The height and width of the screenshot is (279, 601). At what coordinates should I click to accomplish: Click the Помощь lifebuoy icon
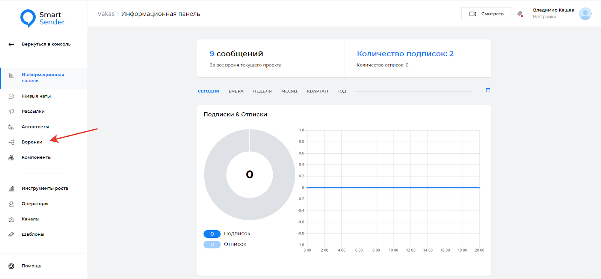11,266
